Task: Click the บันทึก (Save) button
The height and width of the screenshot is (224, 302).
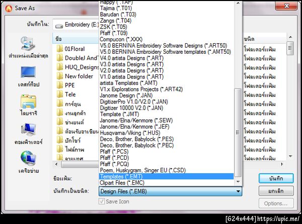Action: (276, 178)
